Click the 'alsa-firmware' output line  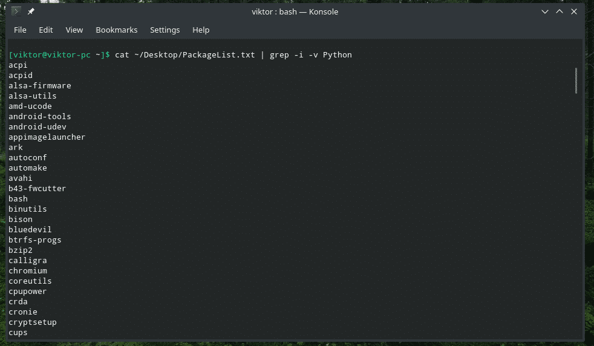click(40, 86)
